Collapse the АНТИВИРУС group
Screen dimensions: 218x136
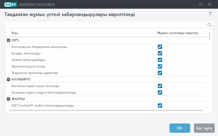click(8, 79)
